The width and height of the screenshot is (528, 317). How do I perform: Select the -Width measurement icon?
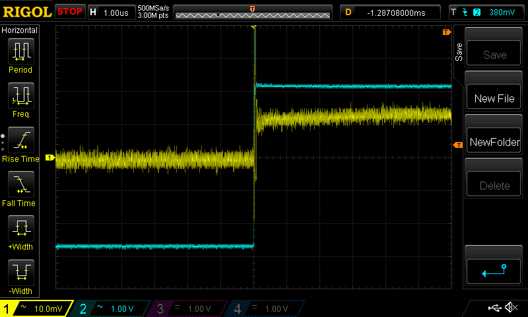pyautogui.click(x=21, y=272)
